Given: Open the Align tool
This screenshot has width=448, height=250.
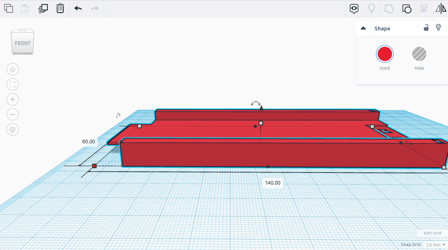Looking at the screenshot, I should pos(424,9).
